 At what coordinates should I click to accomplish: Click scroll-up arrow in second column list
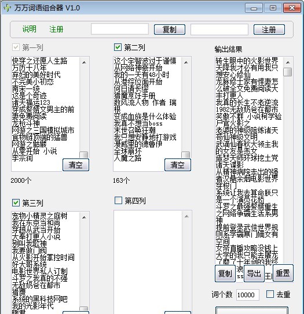point(186,62)
